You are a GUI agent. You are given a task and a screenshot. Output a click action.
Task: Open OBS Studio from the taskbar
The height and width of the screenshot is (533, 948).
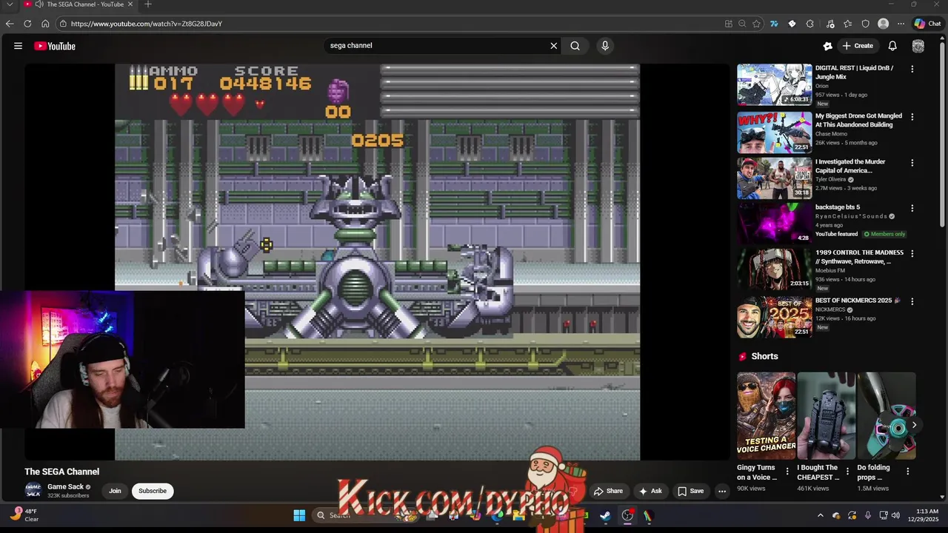click(628, 515)
